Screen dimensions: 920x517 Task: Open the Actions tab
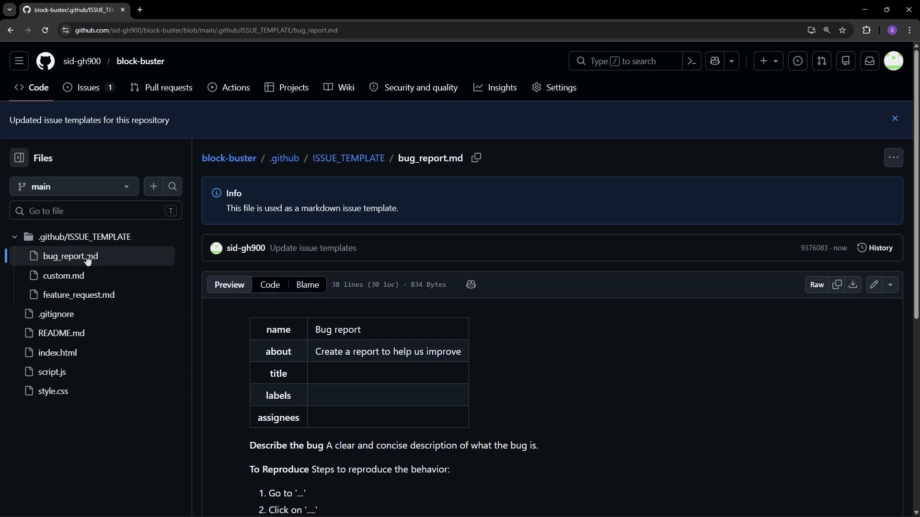pyautogui.click(x=229, y=88)
